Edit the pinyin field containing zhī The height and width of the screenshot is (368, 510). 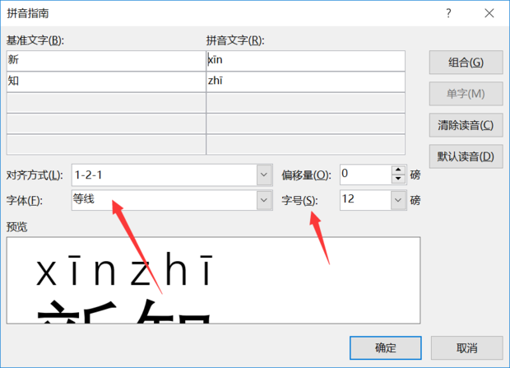[x=306, y=82]
